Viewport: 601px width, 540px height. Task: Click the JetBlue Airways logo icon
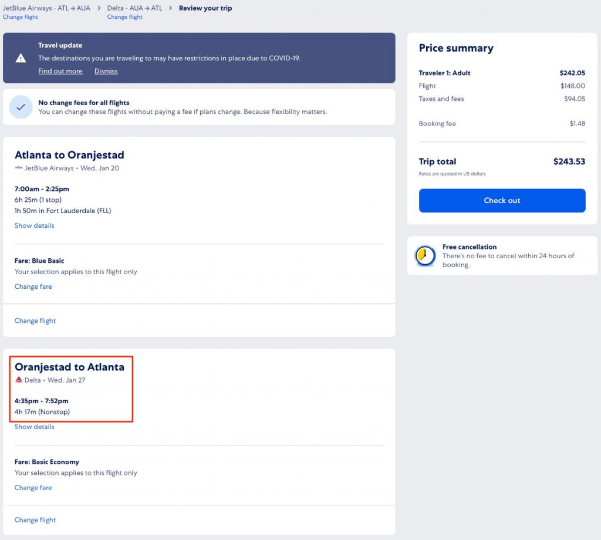(19, 168)
